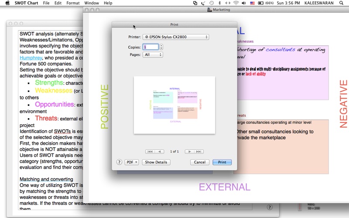Screen dimensions: 349x218
Task: Click the screen sharing menu bar icon
Action: [x=195, y=3]
